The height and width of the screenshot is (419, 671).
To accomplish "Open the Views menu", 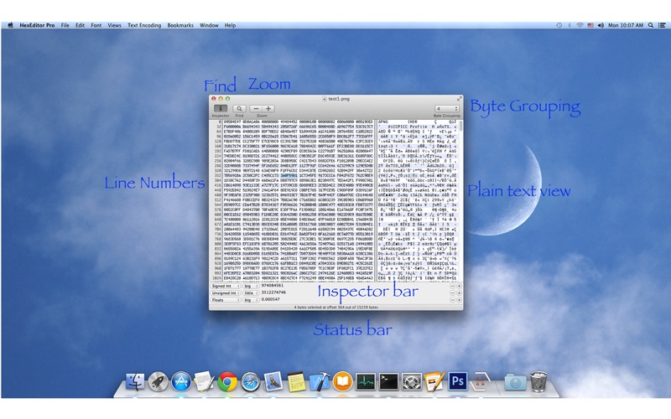I will [114, 25].
